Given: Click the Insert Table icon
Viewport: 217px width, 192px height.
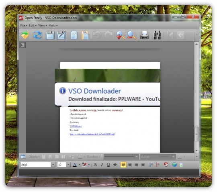Looking at the screenshot, I should 23,157.
